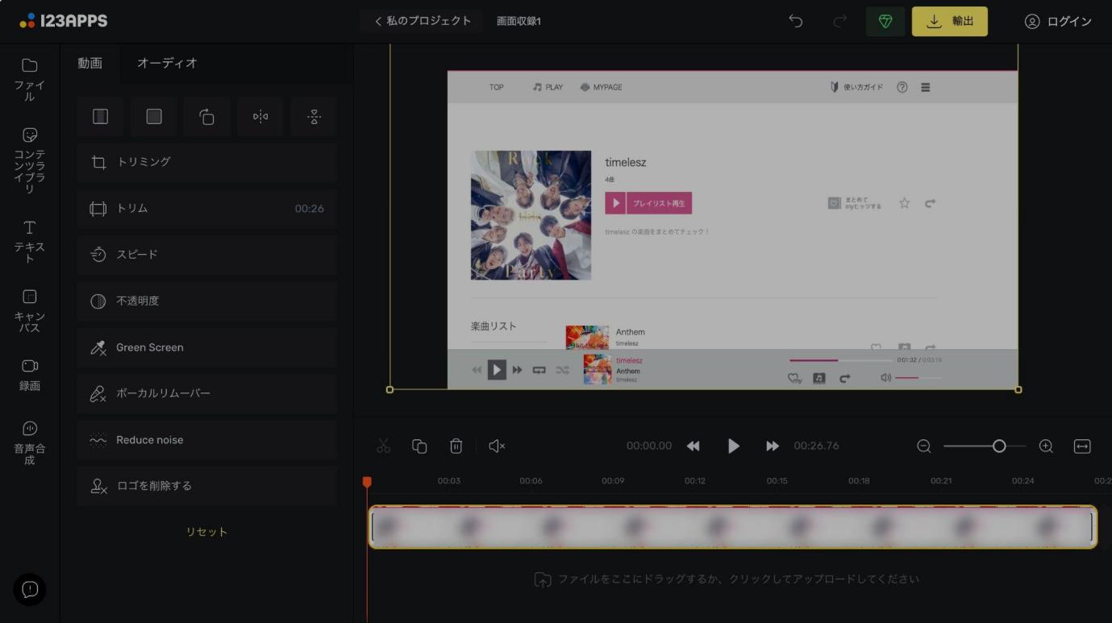This screenshot has width=1112, height=623.
Task: Fit timeline to window width
Action: pyautogui.click(x=1082, y=446)
